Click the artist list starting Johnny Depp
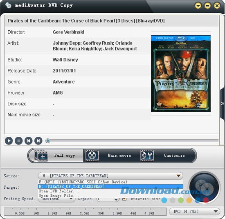Viewport: 225px width, 219px height. coord(95,46)
